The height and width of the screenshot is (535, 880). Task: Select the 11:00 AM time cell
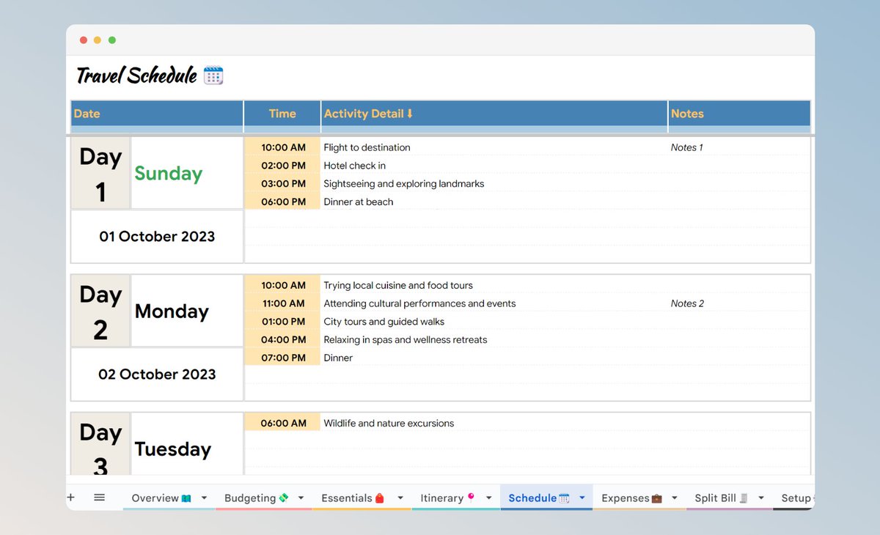pos(282,303)
